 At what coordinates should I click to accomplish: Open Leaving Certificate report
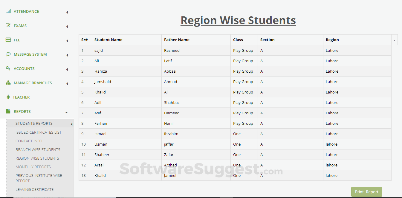point(35,189)
